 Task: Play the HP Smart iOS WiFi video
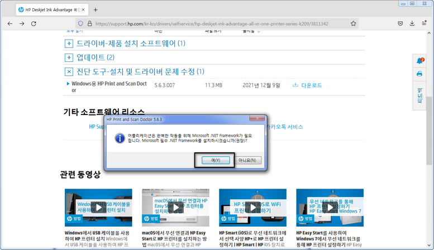tap(252, 208)
